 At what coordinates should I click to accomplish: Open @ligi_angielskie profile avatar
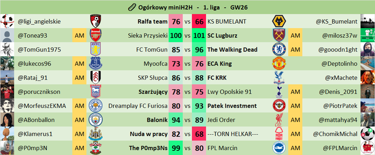pos(7,21)
